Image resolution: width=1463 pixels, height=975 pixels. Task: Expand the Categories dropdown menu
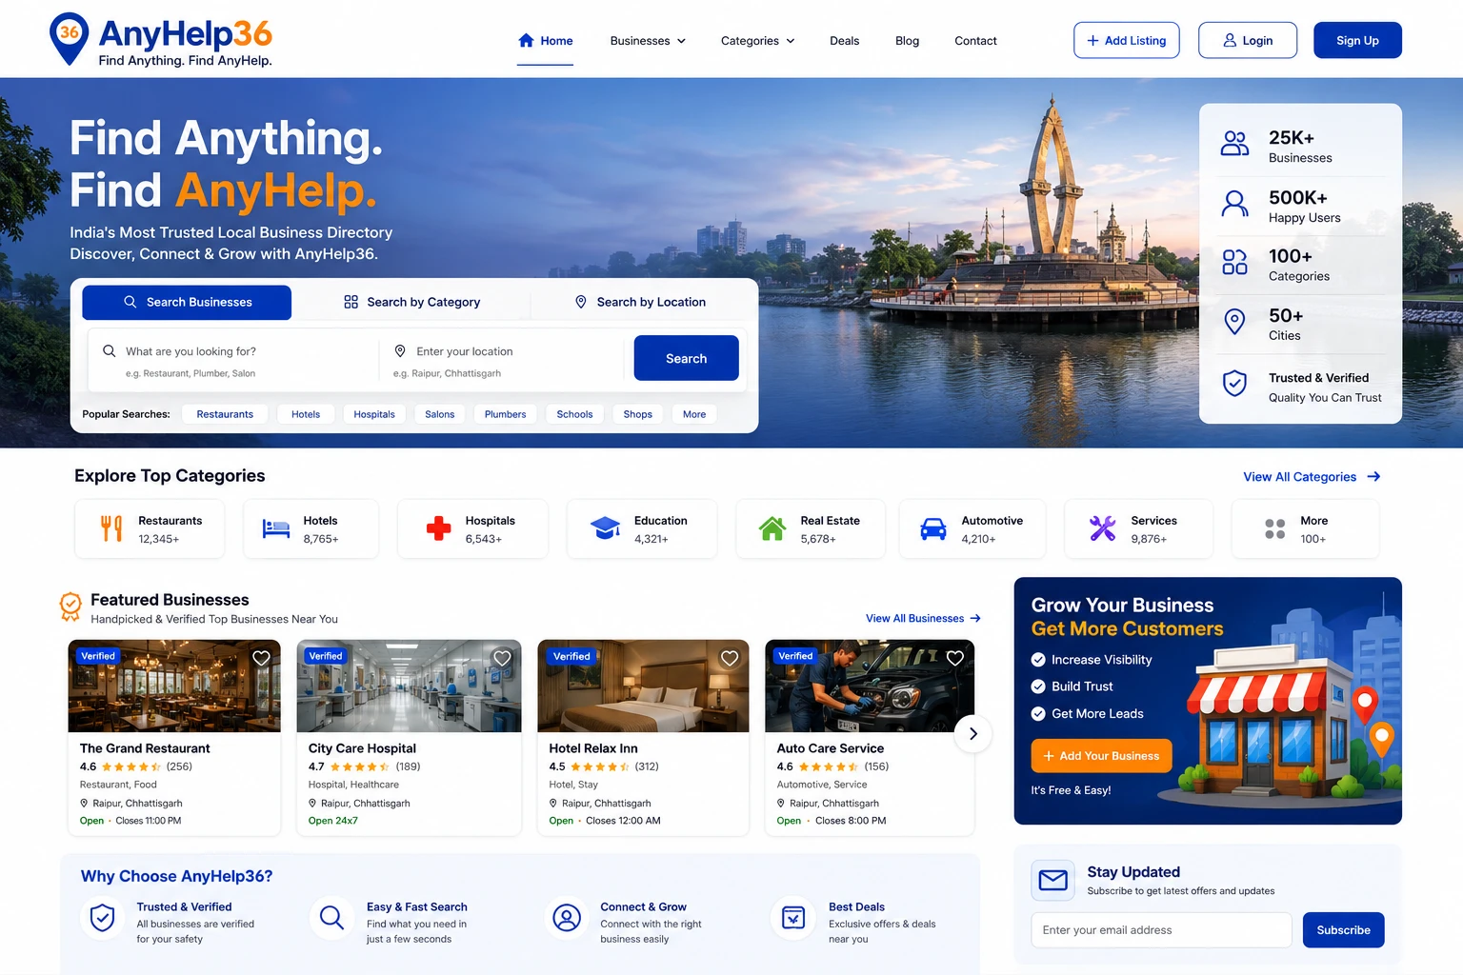click(757, 41)
